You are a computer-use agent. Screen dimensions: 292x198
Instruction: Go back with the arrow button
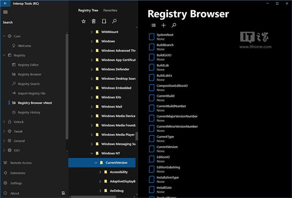pos(5,3)
